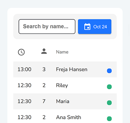Click green status dot for Riley
This screenshot has width=130, height=123.
coord(109,87)
